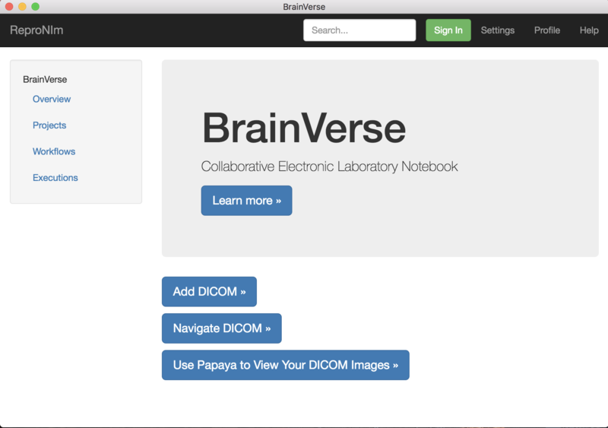Open Overview in the sidebar
The height and width of the screenshot is (428, 608).
tap(52, 100)
